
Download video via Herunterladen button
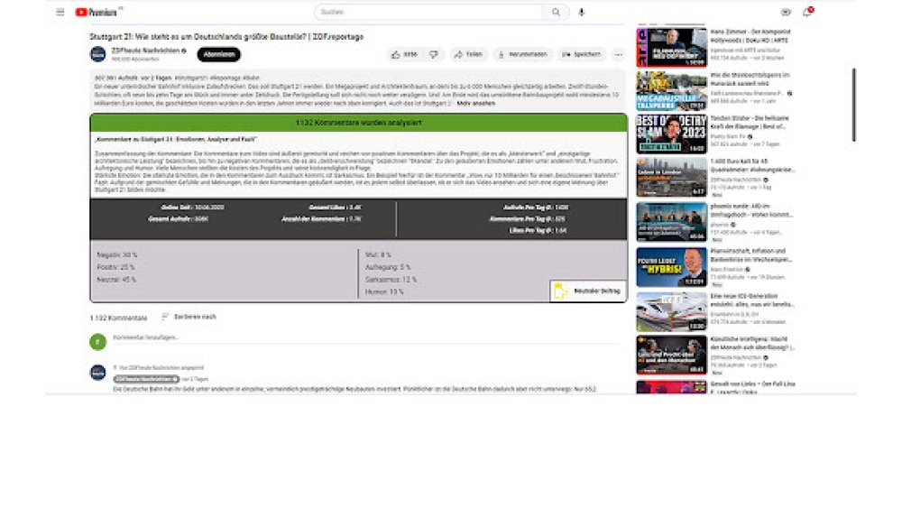point(522,55)
